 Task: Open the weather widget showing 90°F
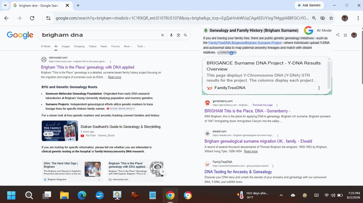click(253, 195)
